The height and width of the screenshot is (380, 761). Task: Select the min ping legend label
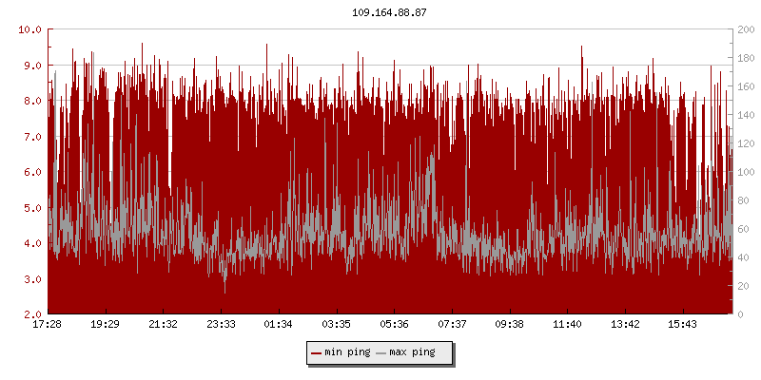click(347, 352)
